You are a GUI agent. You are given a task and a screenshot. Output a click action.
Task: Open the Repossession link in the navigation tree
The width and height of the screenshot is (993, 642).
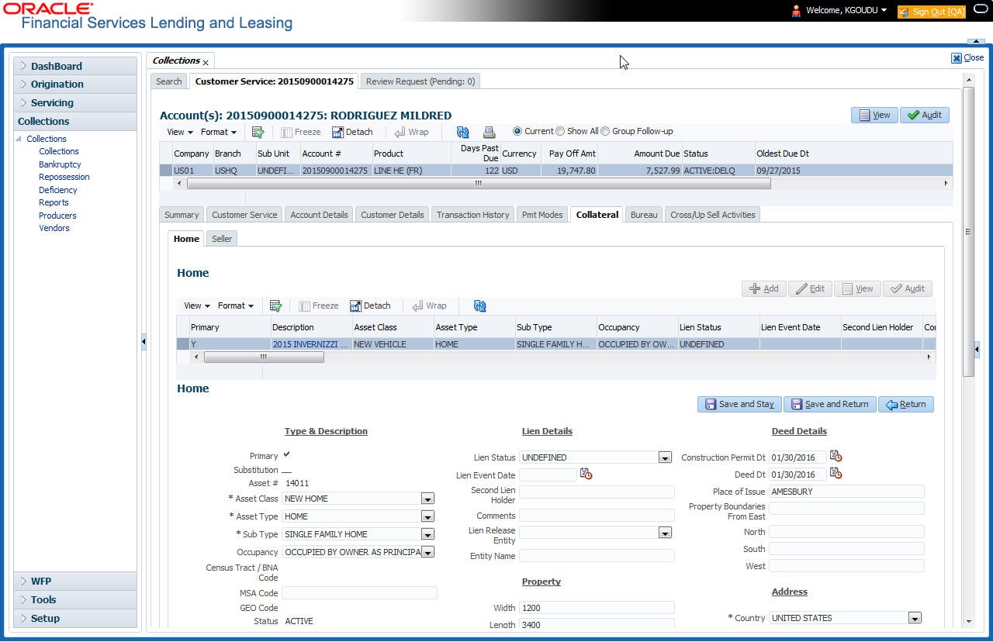click(x=64, y=177)
